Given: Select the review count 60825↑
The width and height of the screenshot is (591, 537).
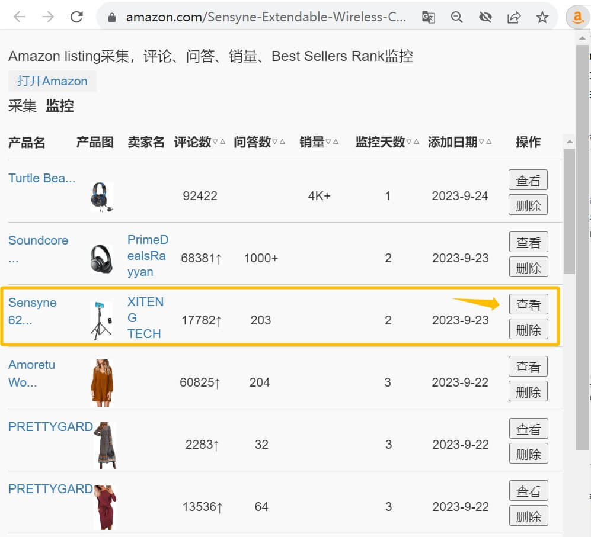Looking at the screenshot, I should (200, 382).
